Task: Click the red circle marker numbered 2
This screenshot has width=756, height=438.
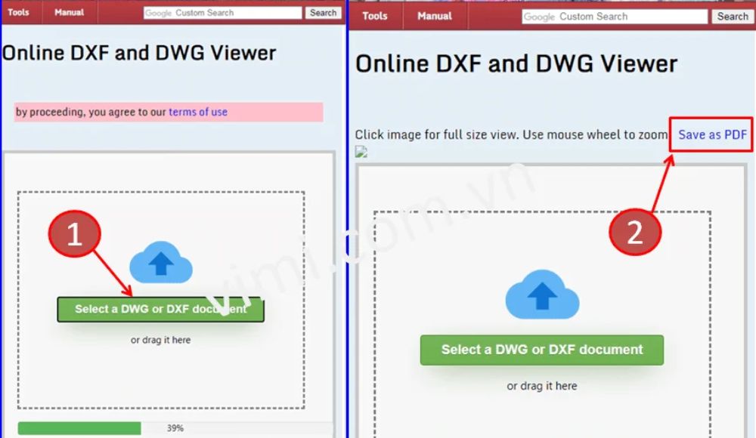Action: (635, 232)
